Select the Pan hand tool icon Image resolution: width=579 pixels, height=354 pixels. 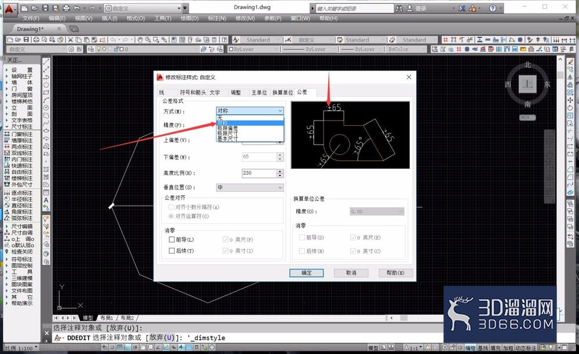point(140,39)
